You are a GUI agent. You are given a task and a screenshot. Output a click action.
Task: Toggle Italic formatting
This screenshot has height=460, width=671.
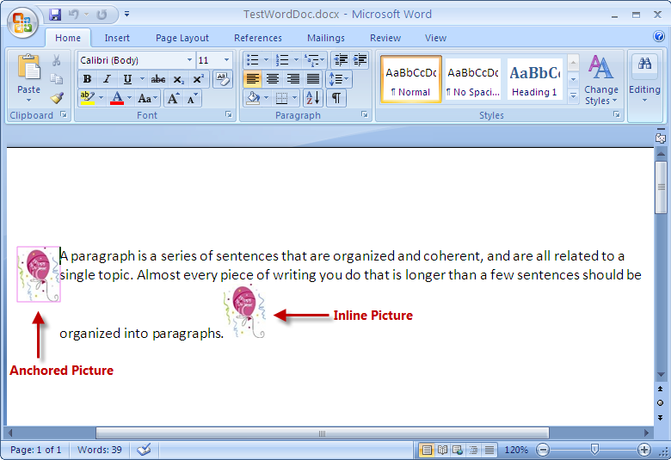tap(107, 79)
